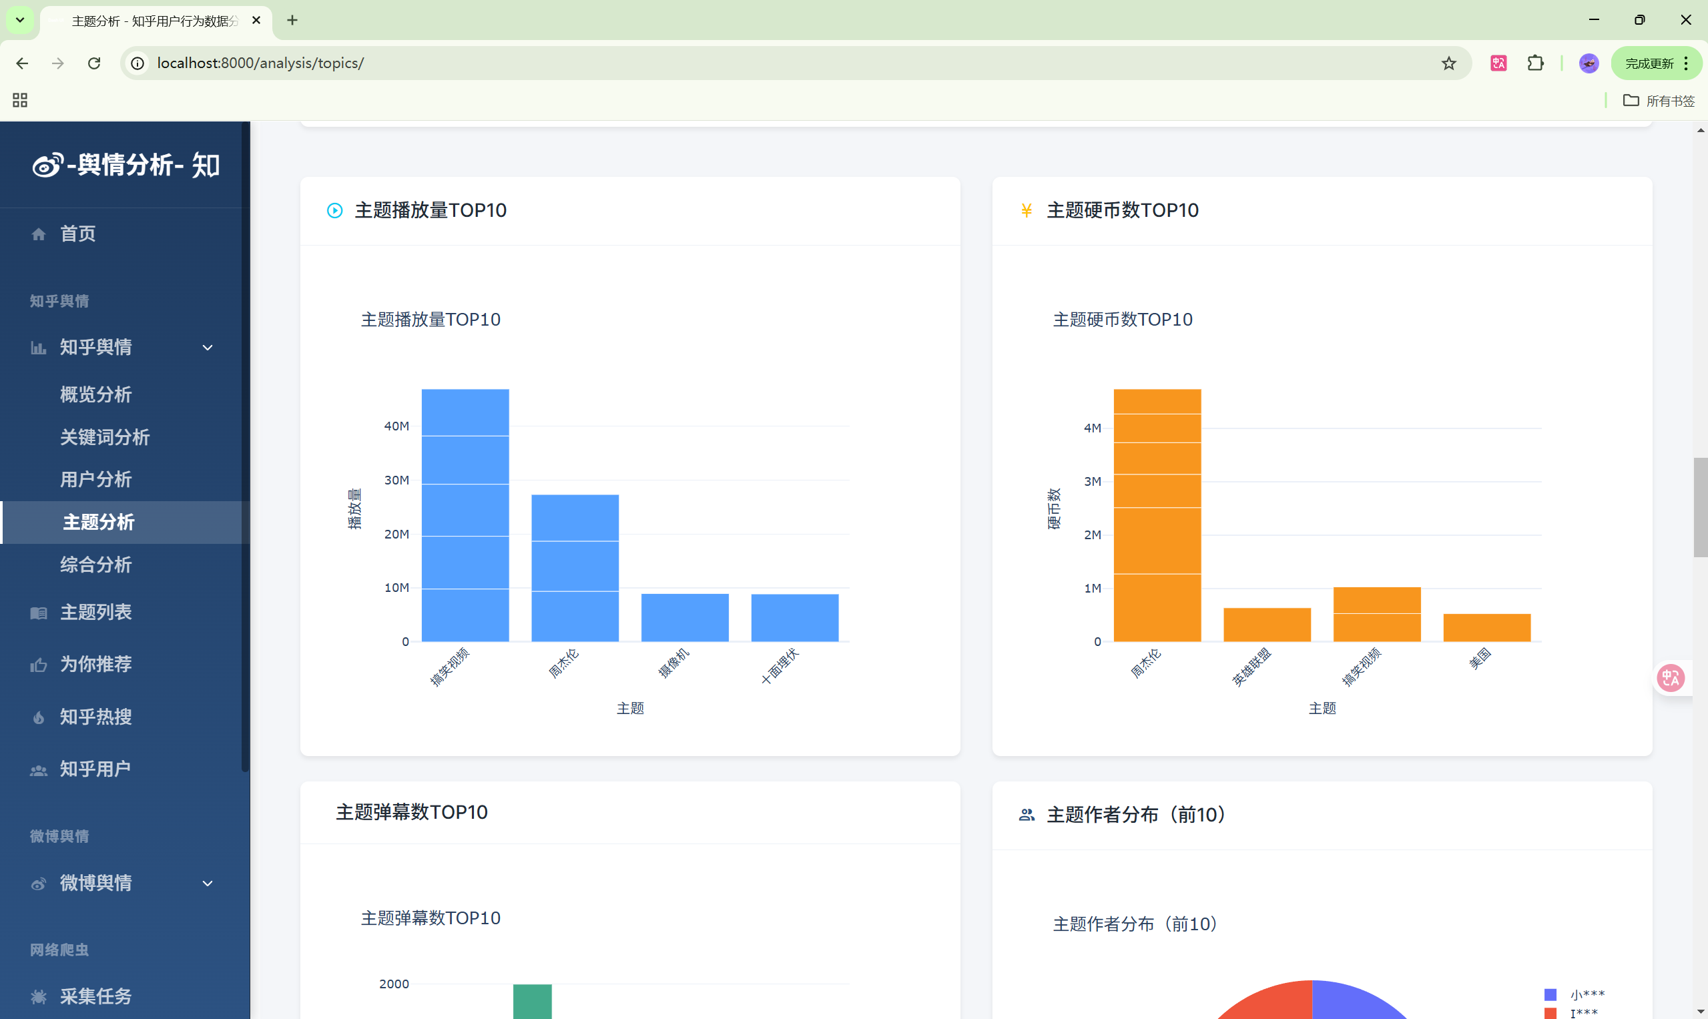Open the 所有书签 bookmarks folder

click(1659, 100)
